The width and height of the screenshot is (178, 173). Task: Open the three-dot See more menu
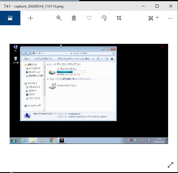point(171,18)
